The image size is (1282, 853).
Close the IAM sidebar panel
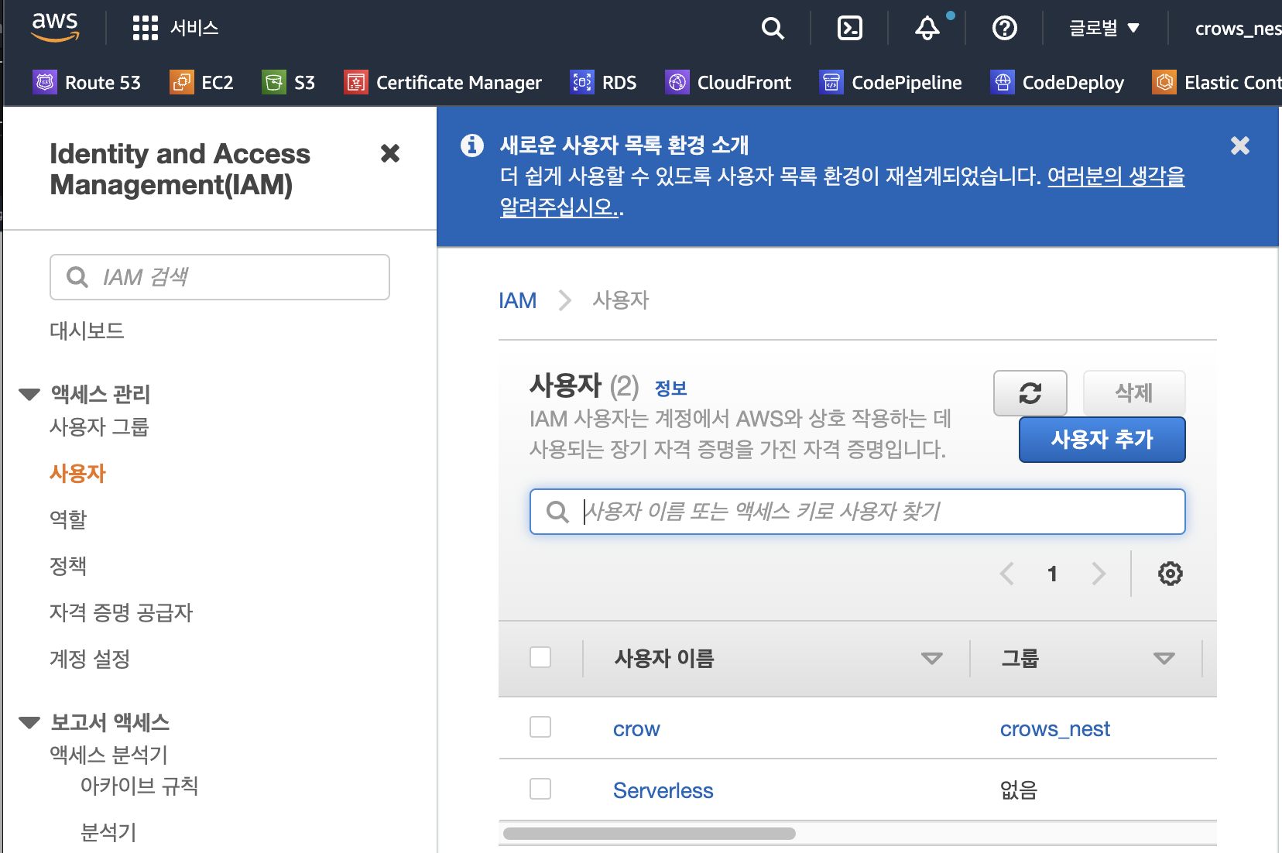tap(390, 153)
